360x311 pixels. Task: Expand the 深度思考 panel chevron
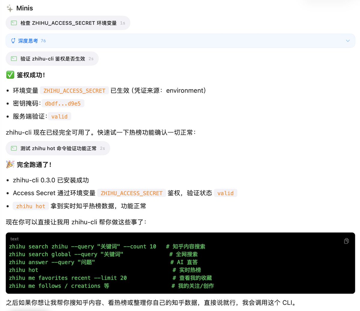point(348,41)
